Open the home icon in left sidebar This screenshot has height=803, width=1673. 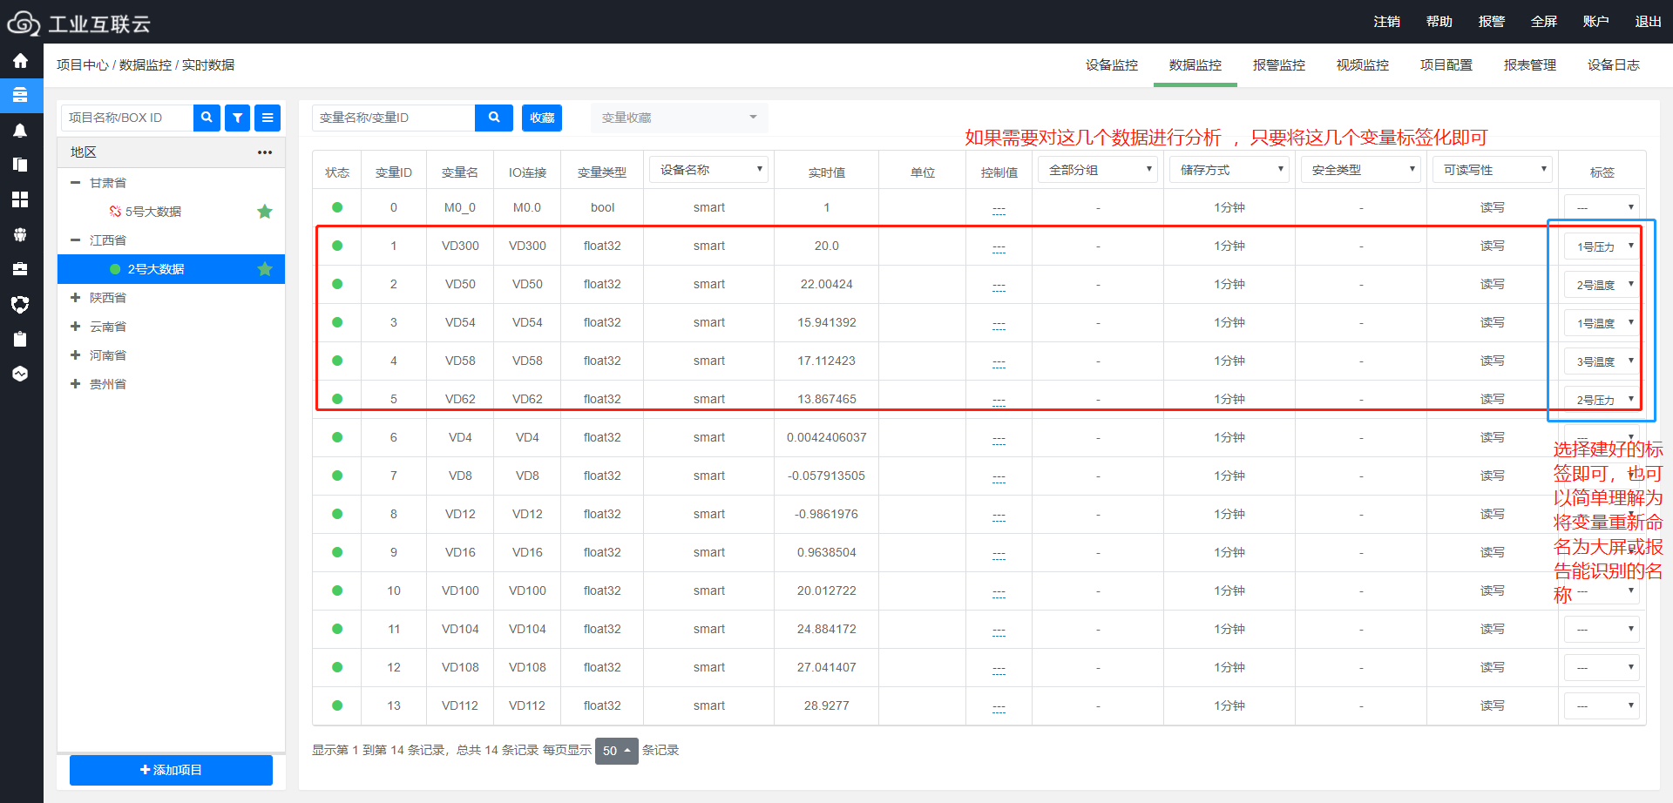click(x=20, y=60)
